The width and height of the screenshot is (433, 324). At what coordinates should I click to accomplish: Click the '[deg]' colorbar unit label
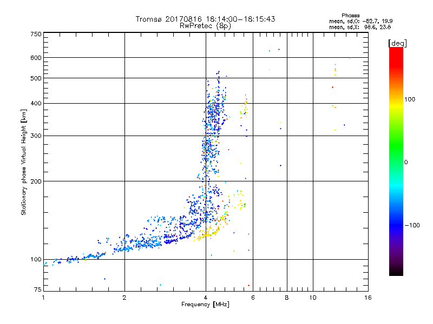(x=397, y=43)
